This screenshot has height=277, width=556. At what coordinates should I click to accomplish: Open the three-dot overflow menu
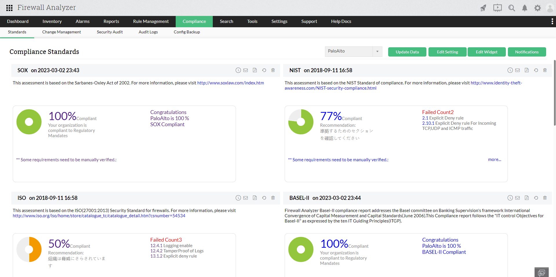point(552,21)
